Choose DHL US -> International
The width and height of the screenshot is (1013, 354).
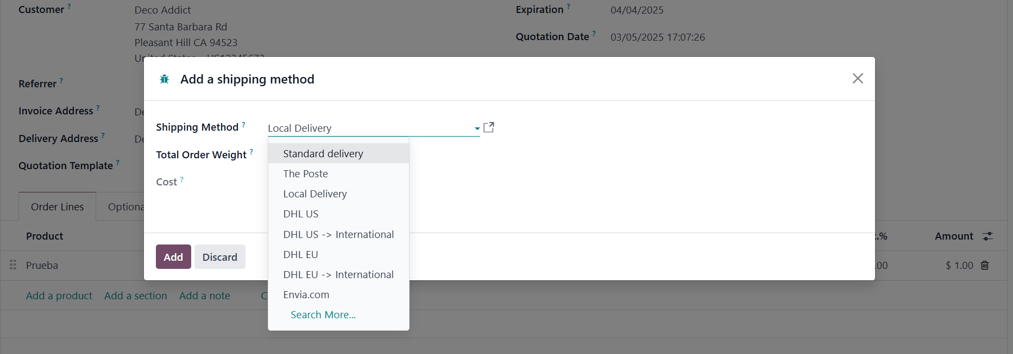[338, 234]
